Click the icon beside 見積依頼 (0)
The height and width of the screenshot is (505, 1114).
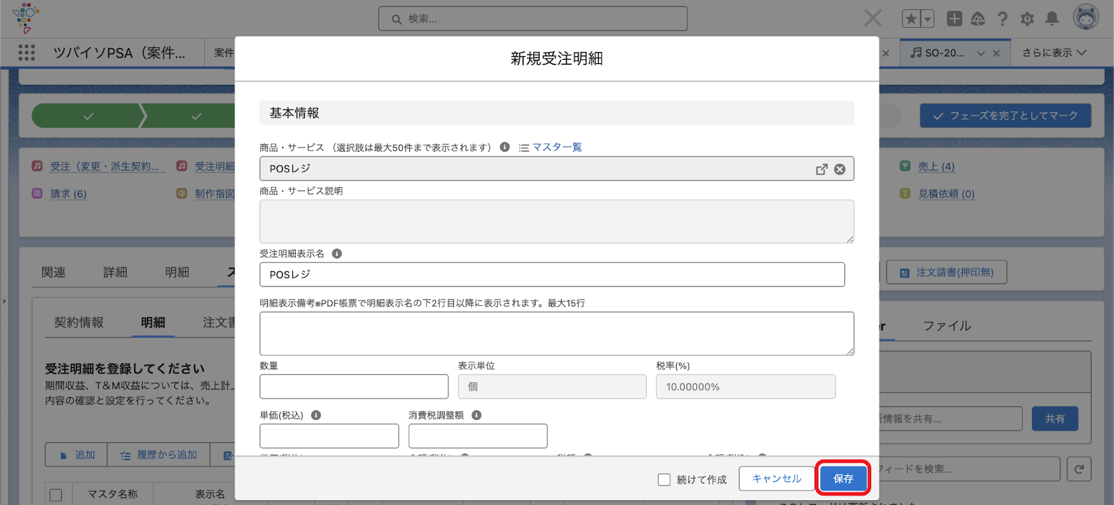(905, 194)
